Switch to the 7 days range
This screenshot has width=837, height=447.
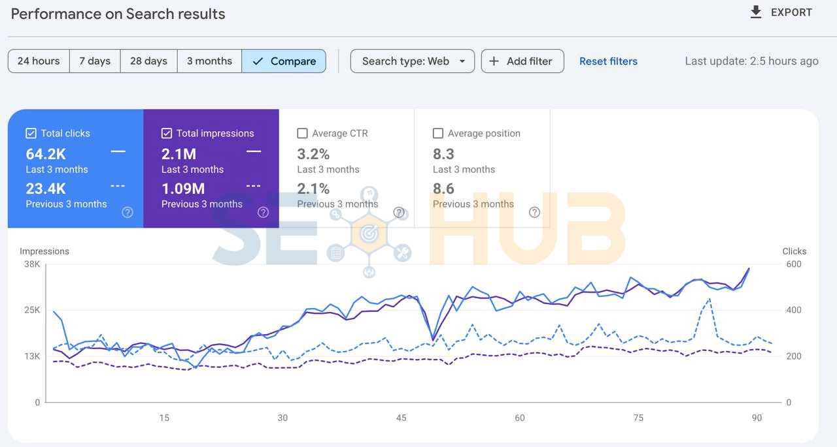95,61
